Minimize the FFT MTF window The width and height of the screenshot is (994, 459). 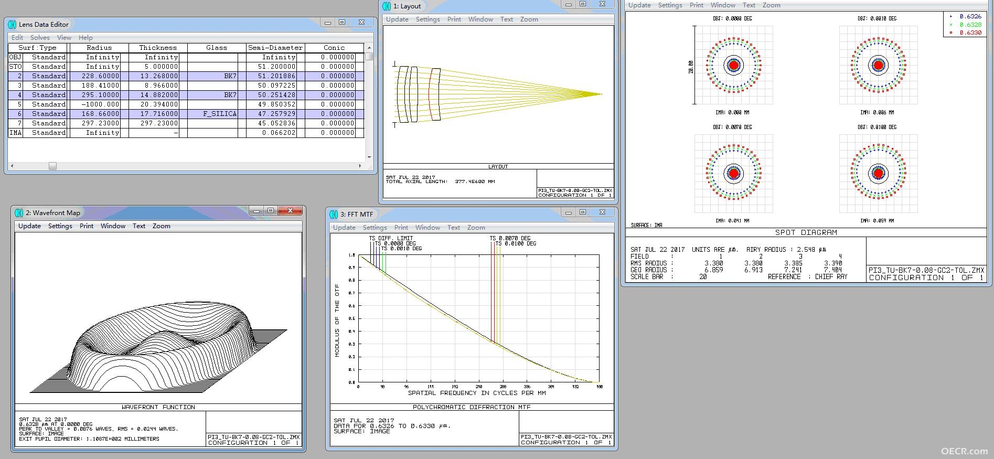pos(569,212)
